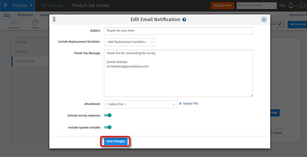The width and height of the screenshot is (307, 157).
Task: Turn off Include system variable toggle
Action: (108, 127)
